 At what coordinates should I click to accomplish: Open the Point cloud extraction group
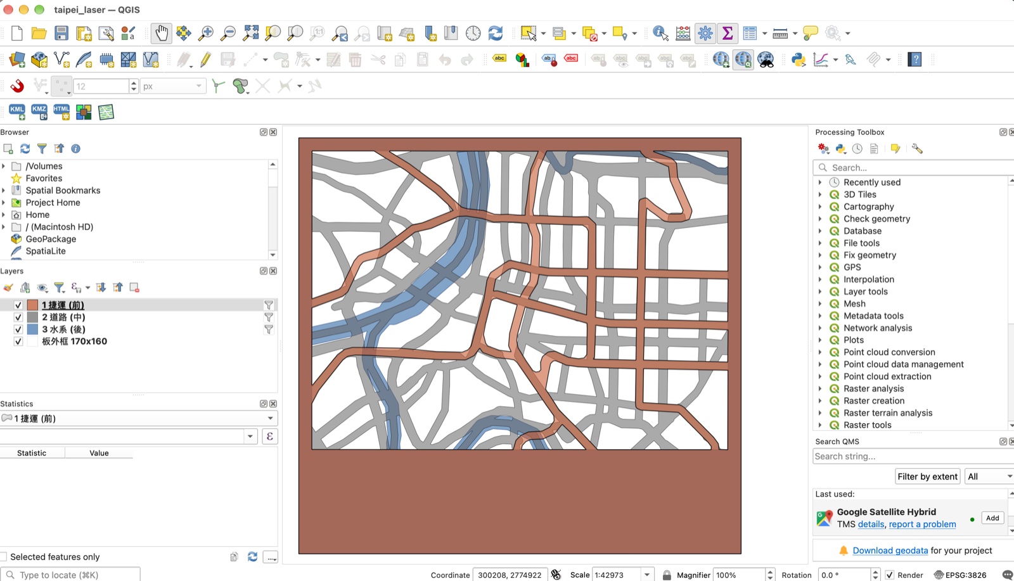click(887, 376)
